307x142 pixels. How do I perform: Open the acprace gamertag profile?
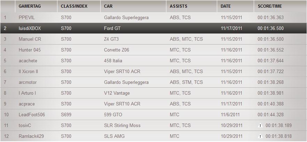coord(27,104)
